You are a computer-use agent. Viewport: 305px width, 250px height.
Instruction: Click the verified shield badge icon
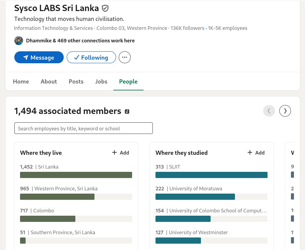point(105,8)
